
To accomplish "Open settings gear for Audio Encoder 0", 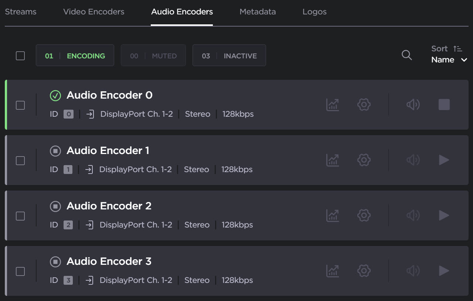I will coord(364,105).
